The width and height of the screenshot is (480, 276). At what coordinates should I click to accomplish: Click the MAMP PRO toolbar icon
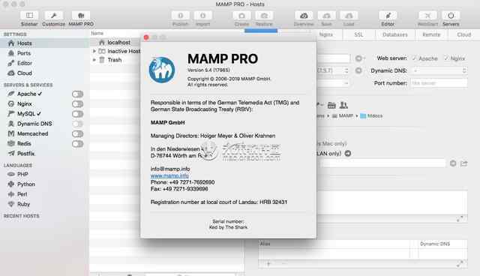pyautogui.click(x=81, y=16)
